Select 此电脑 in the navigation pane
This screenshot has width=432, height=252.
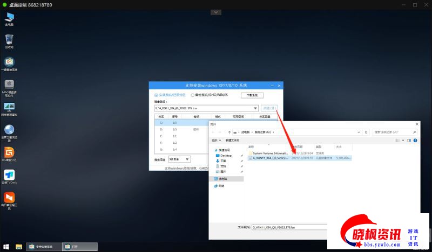(222, 179)
